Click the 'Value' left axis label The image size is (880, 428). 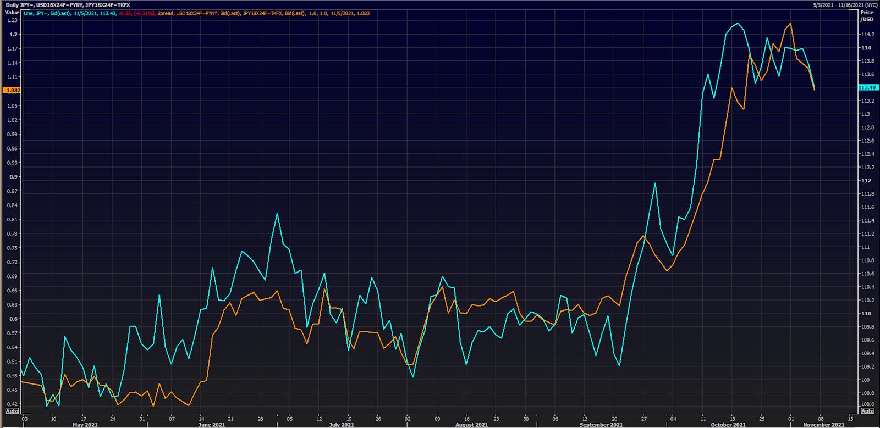pos(12,12)
